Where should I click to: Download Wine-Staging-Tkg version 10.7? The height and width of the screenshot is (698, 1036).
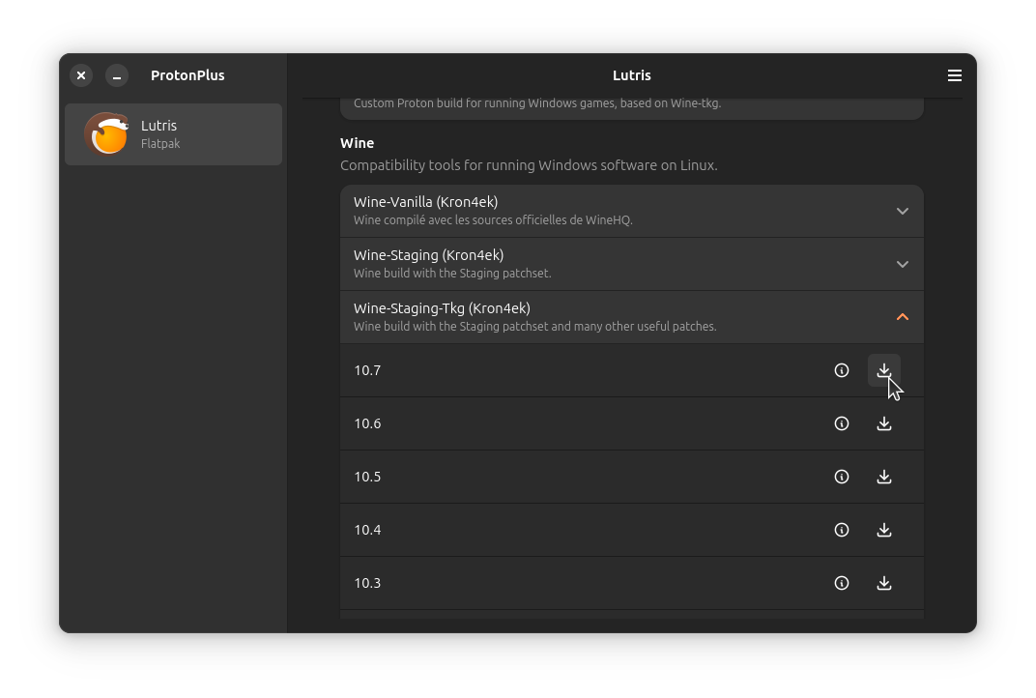click(x=884, y=370)
